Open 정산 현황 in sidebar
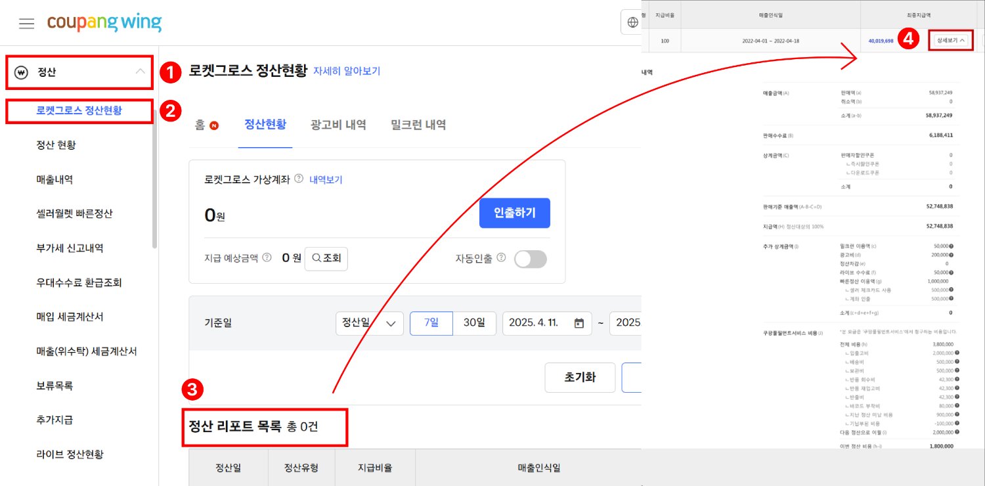The image size is (985, 486). [x=56, y=144]
